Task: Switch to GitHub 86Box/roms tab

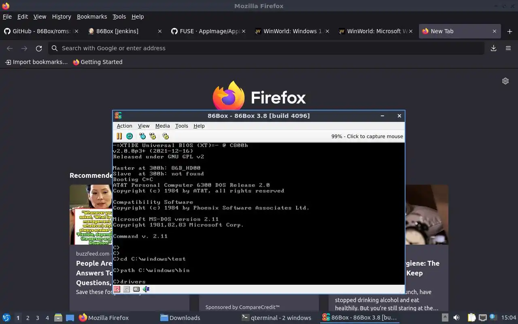Action: [x=41, y=31]
